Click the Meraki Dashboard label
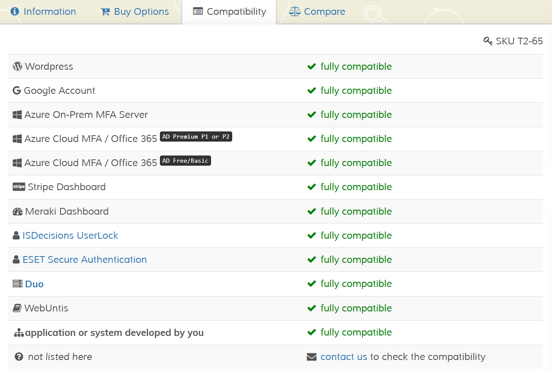The image size is (552, 371). [67, 211]
